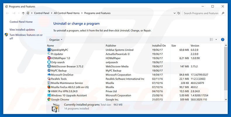
Task: Click publisher Privax Ltd
Action: point(111,91)
